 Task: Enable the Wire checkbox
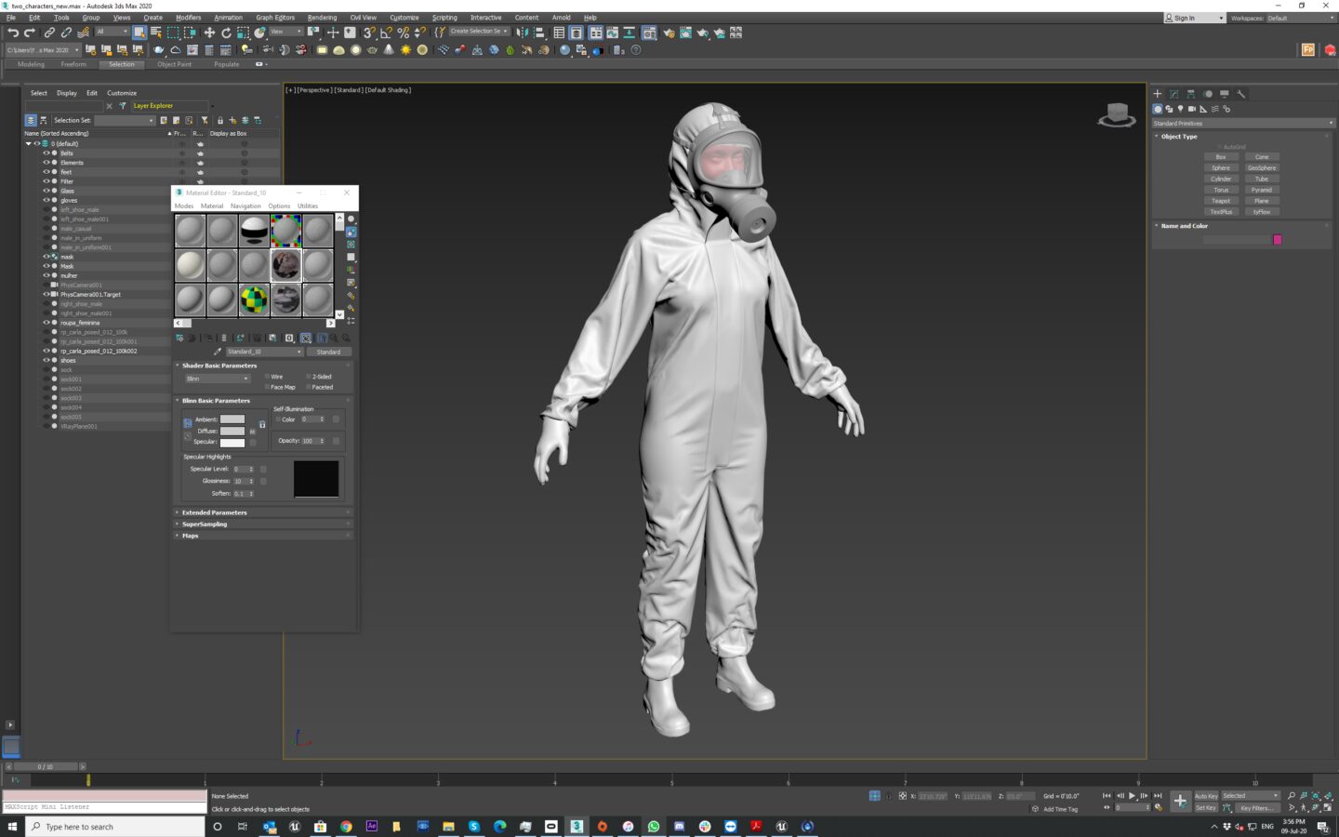pos(267,377)
